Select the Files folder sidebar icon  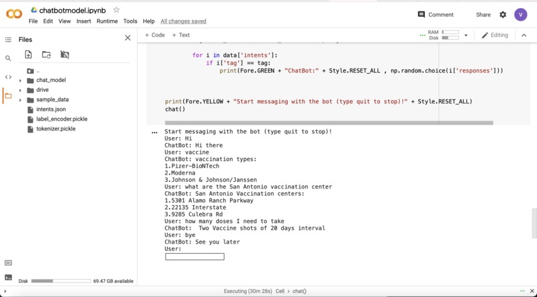(8, 96)
